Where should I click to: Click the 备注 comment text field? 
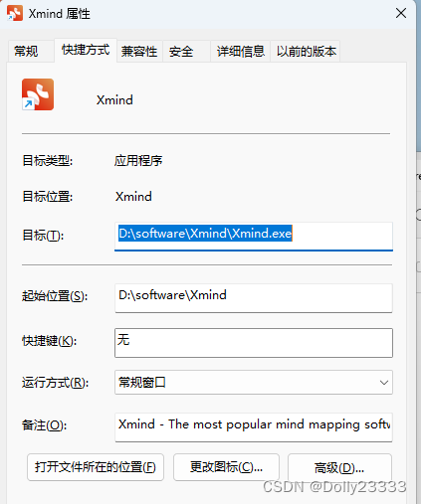pos(254,427)
